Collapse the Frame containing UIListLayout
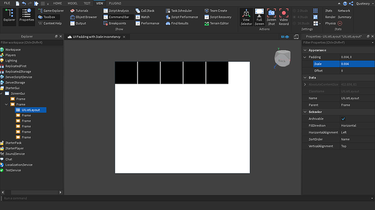This screenshot has height=210, width=375. (7, 104)
